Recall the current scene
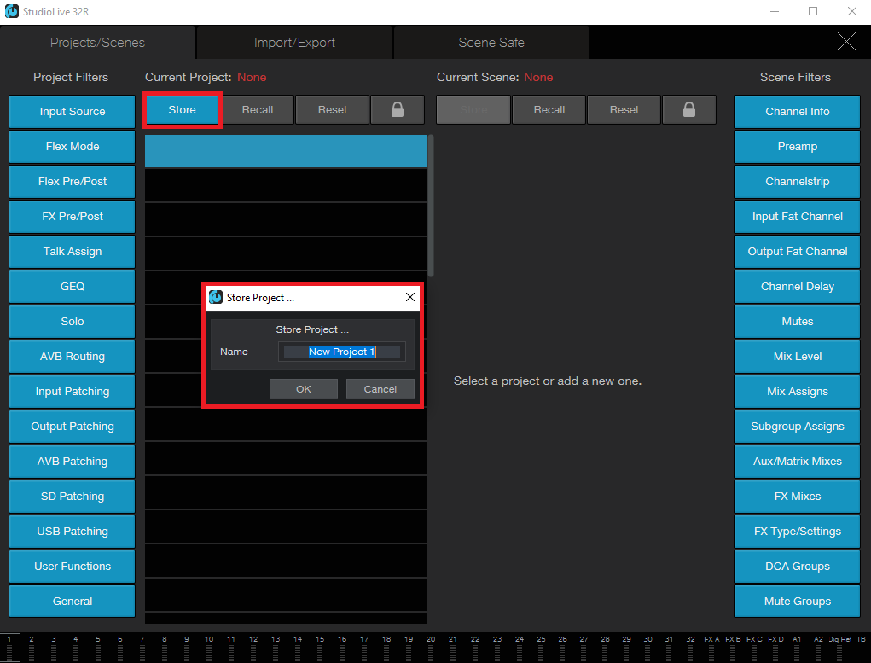871x663 pixels. coord(549,110)
